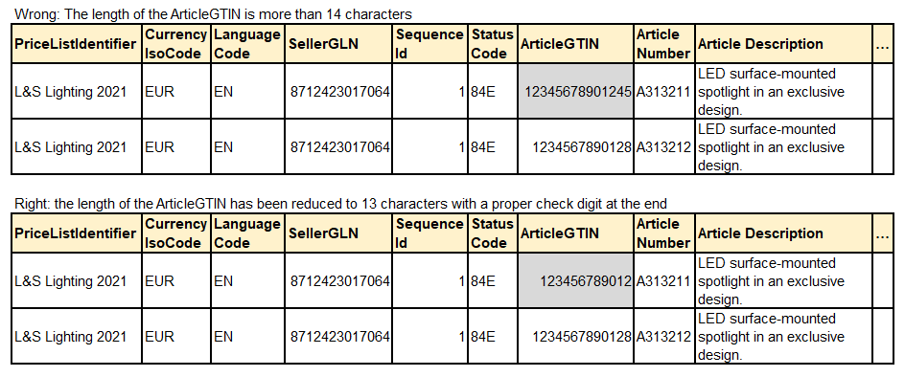This screenshot has height=377, width=905.
Task: Click the ArticleGTIN header in the bottom table
Action: [x=575, y=233]
